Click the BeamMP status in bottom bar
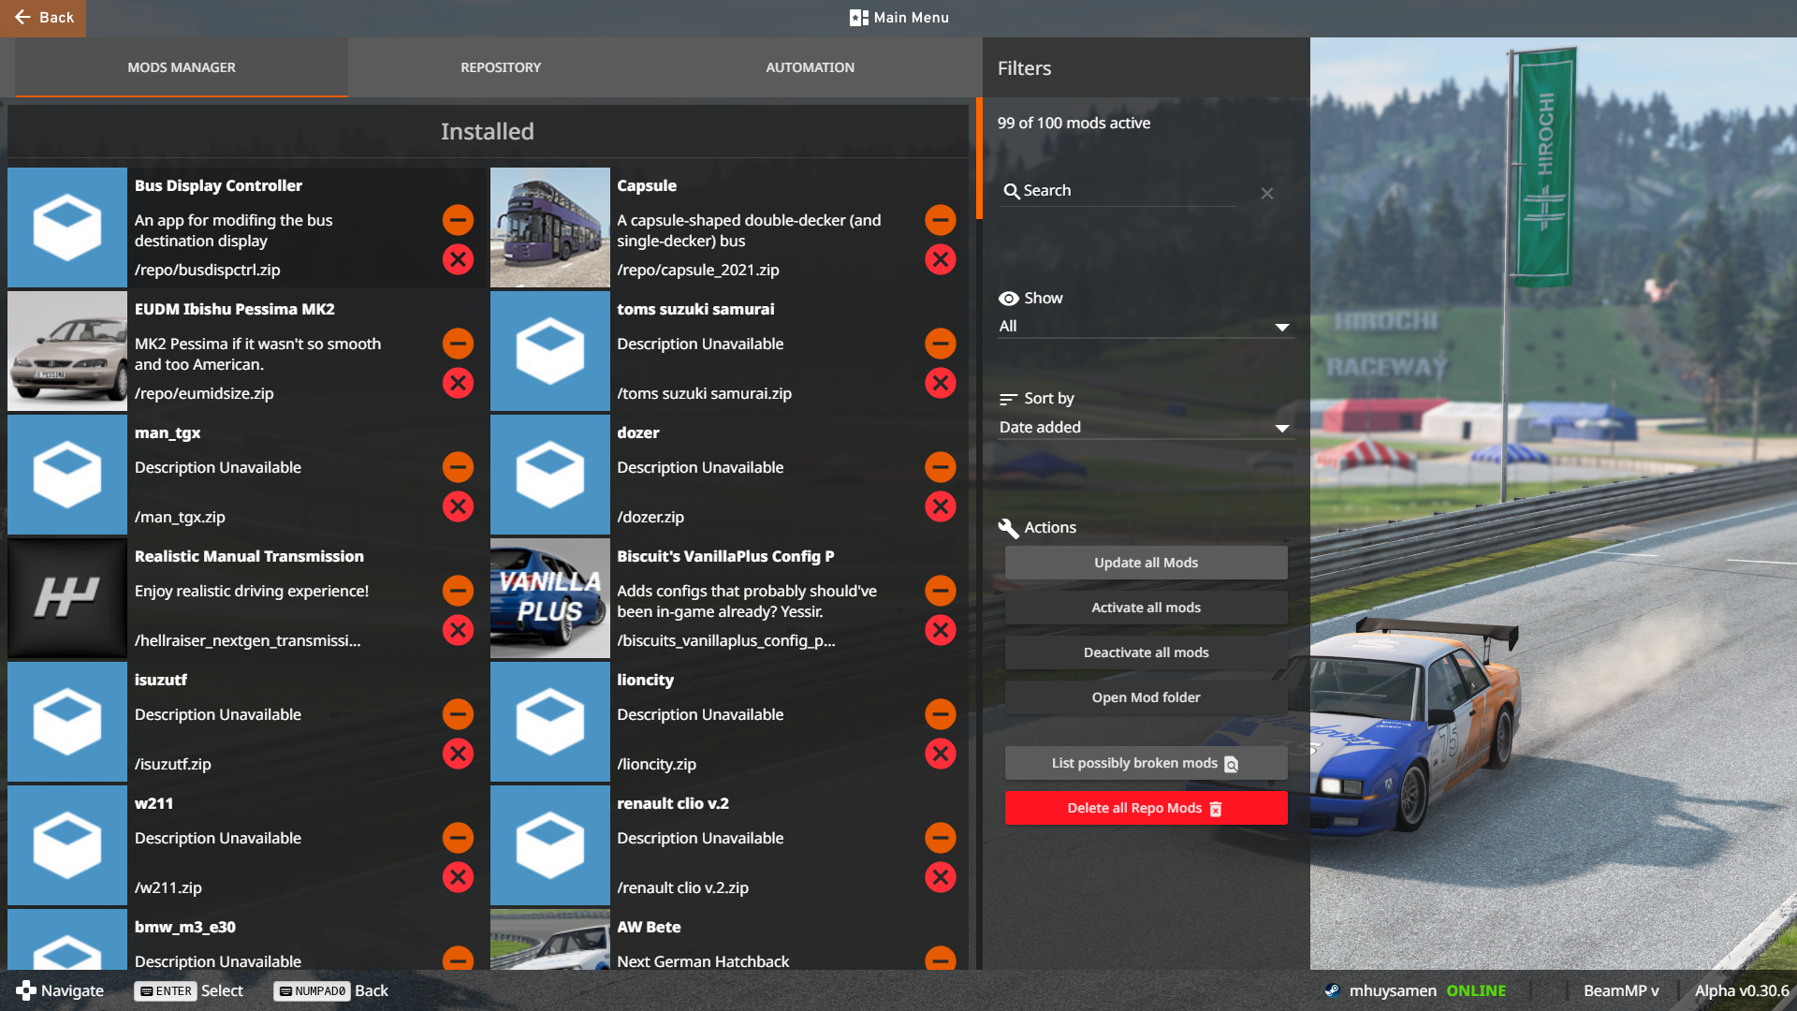Viewport: 1797px width, 1011px height. tap(1621, 990)
